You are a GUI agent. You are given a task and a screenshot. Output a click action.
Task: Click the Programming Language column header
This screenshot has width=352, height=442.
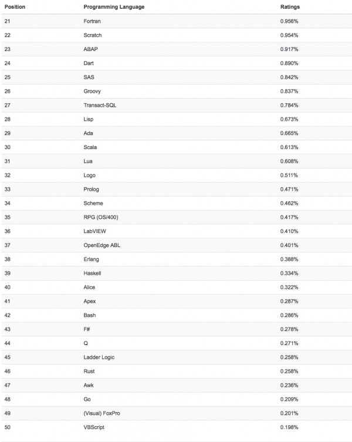(x=114, y=7)
